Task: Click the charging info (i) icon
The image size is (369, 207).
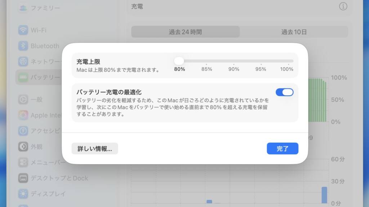Action: 343,6
